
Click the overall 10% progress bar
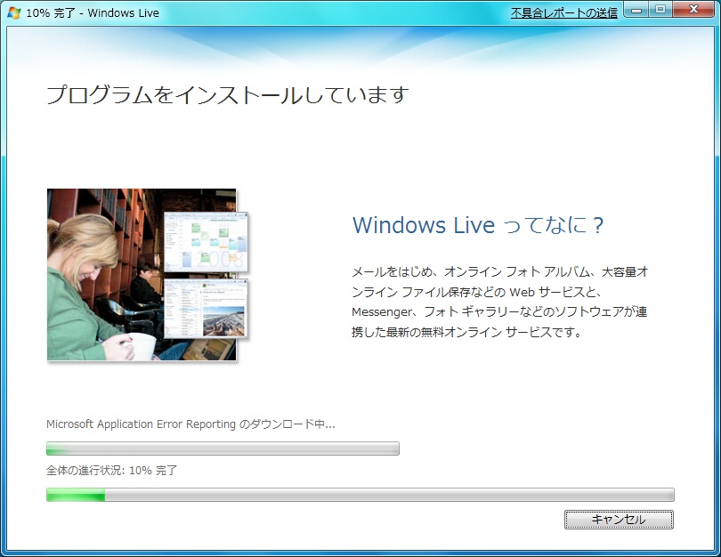point(360,495)
